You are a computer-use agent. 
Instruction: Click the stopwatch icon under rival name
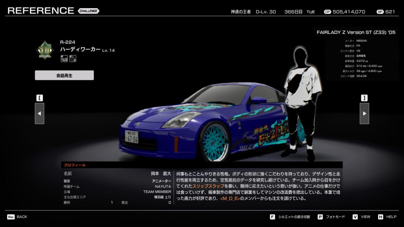tap(73, 59)
